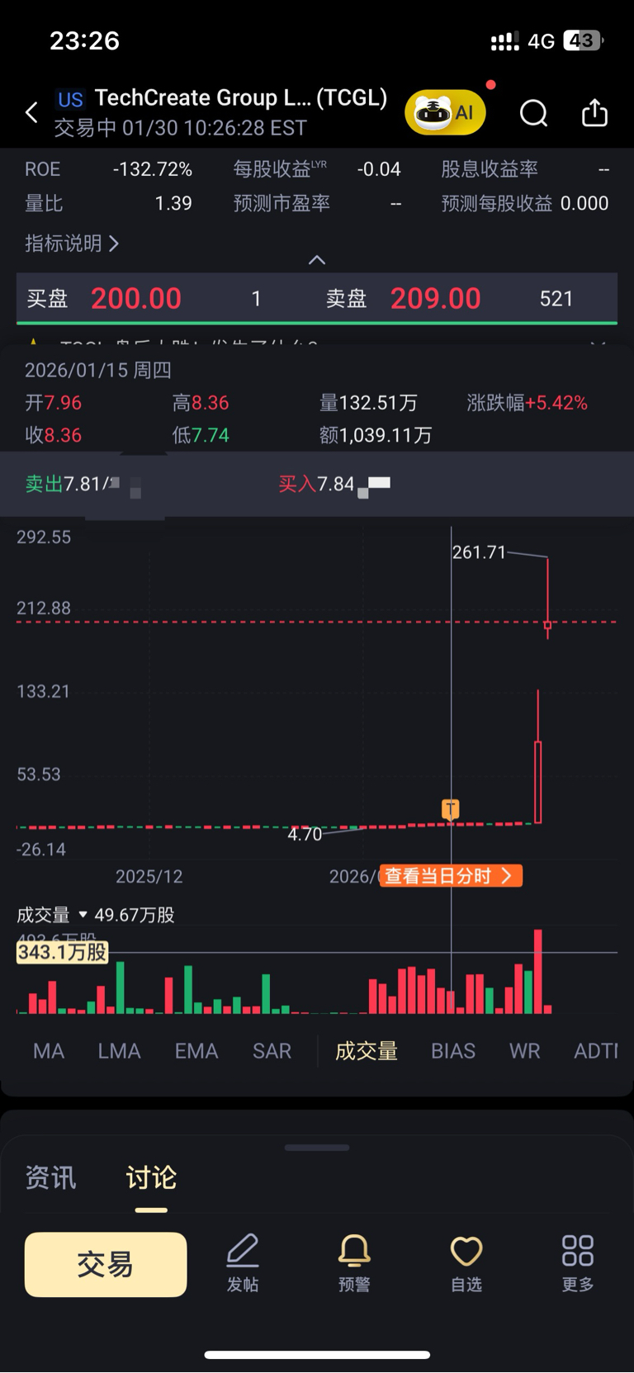This screenshot has height=1373, width=634.
Task: Select the 成交量 indicator tab
Action: click(x=367, y=1051)
